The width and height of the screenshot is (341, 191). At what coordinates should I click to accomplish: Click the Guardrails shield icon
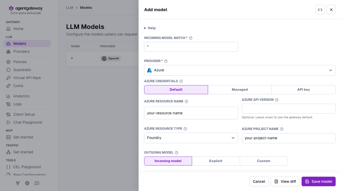pyautogui.click(x=9, y=70)
